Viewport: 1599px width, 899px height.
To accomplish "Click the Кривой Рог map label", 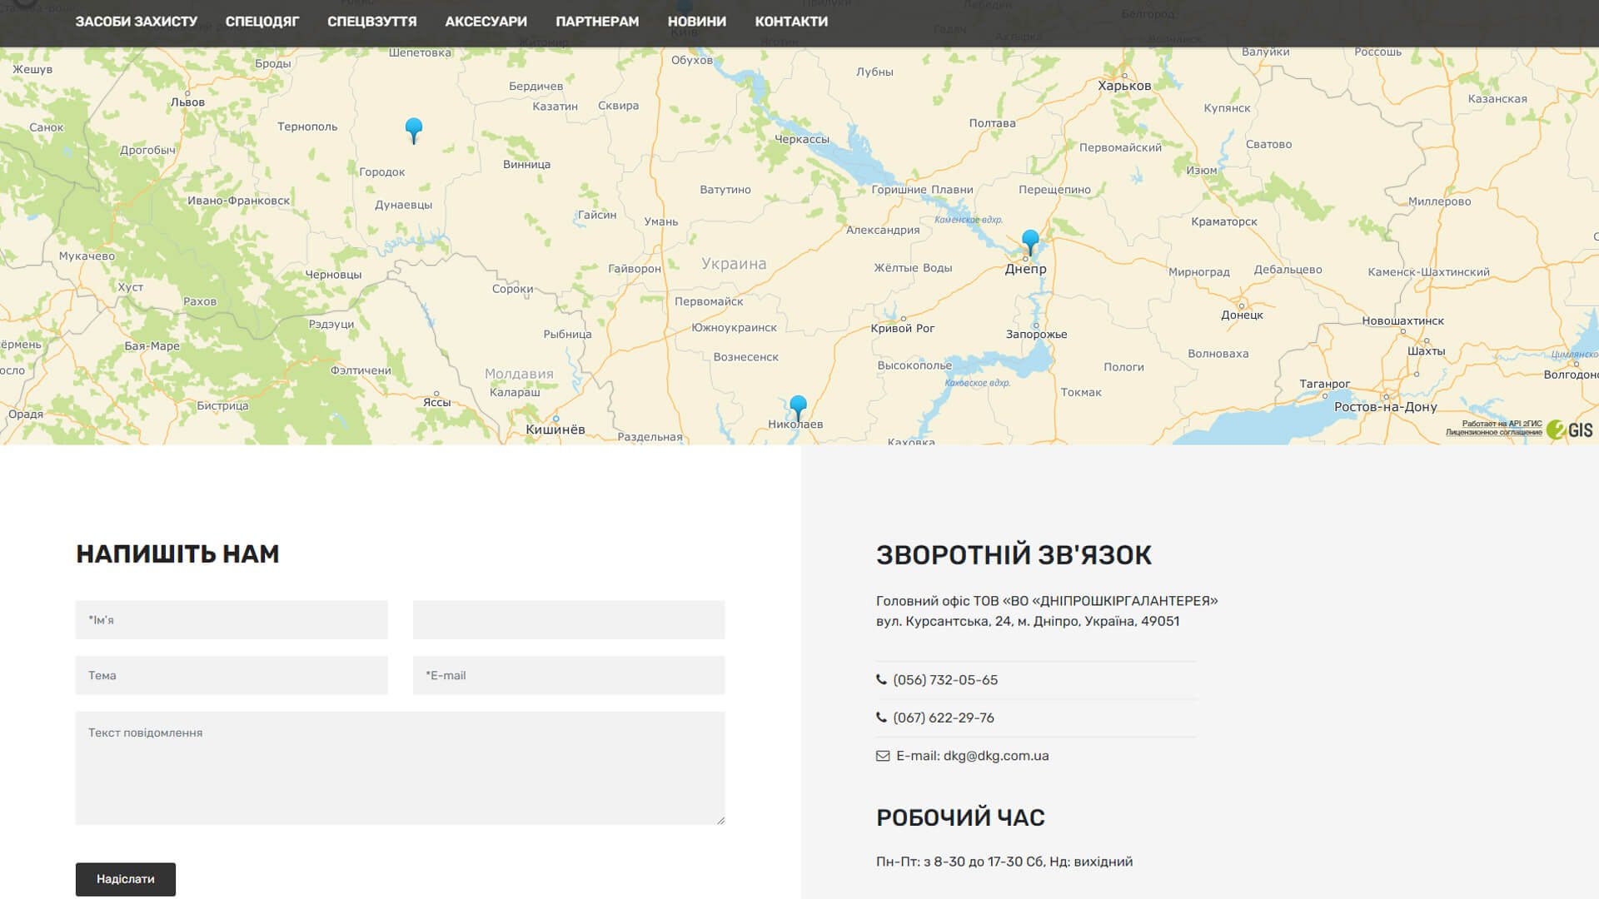I will [x=903, y=329].
